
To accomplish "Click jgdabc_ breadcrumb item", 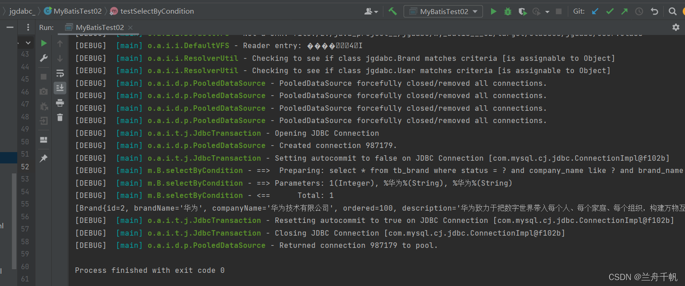I will click(22, 11).
